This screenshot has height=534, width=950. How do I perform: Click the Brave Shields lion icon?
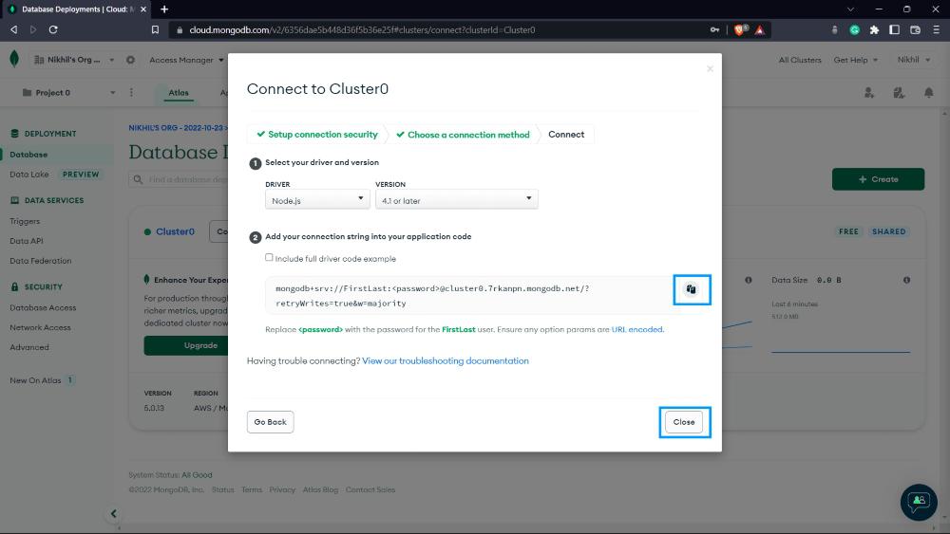click(739, 29)
